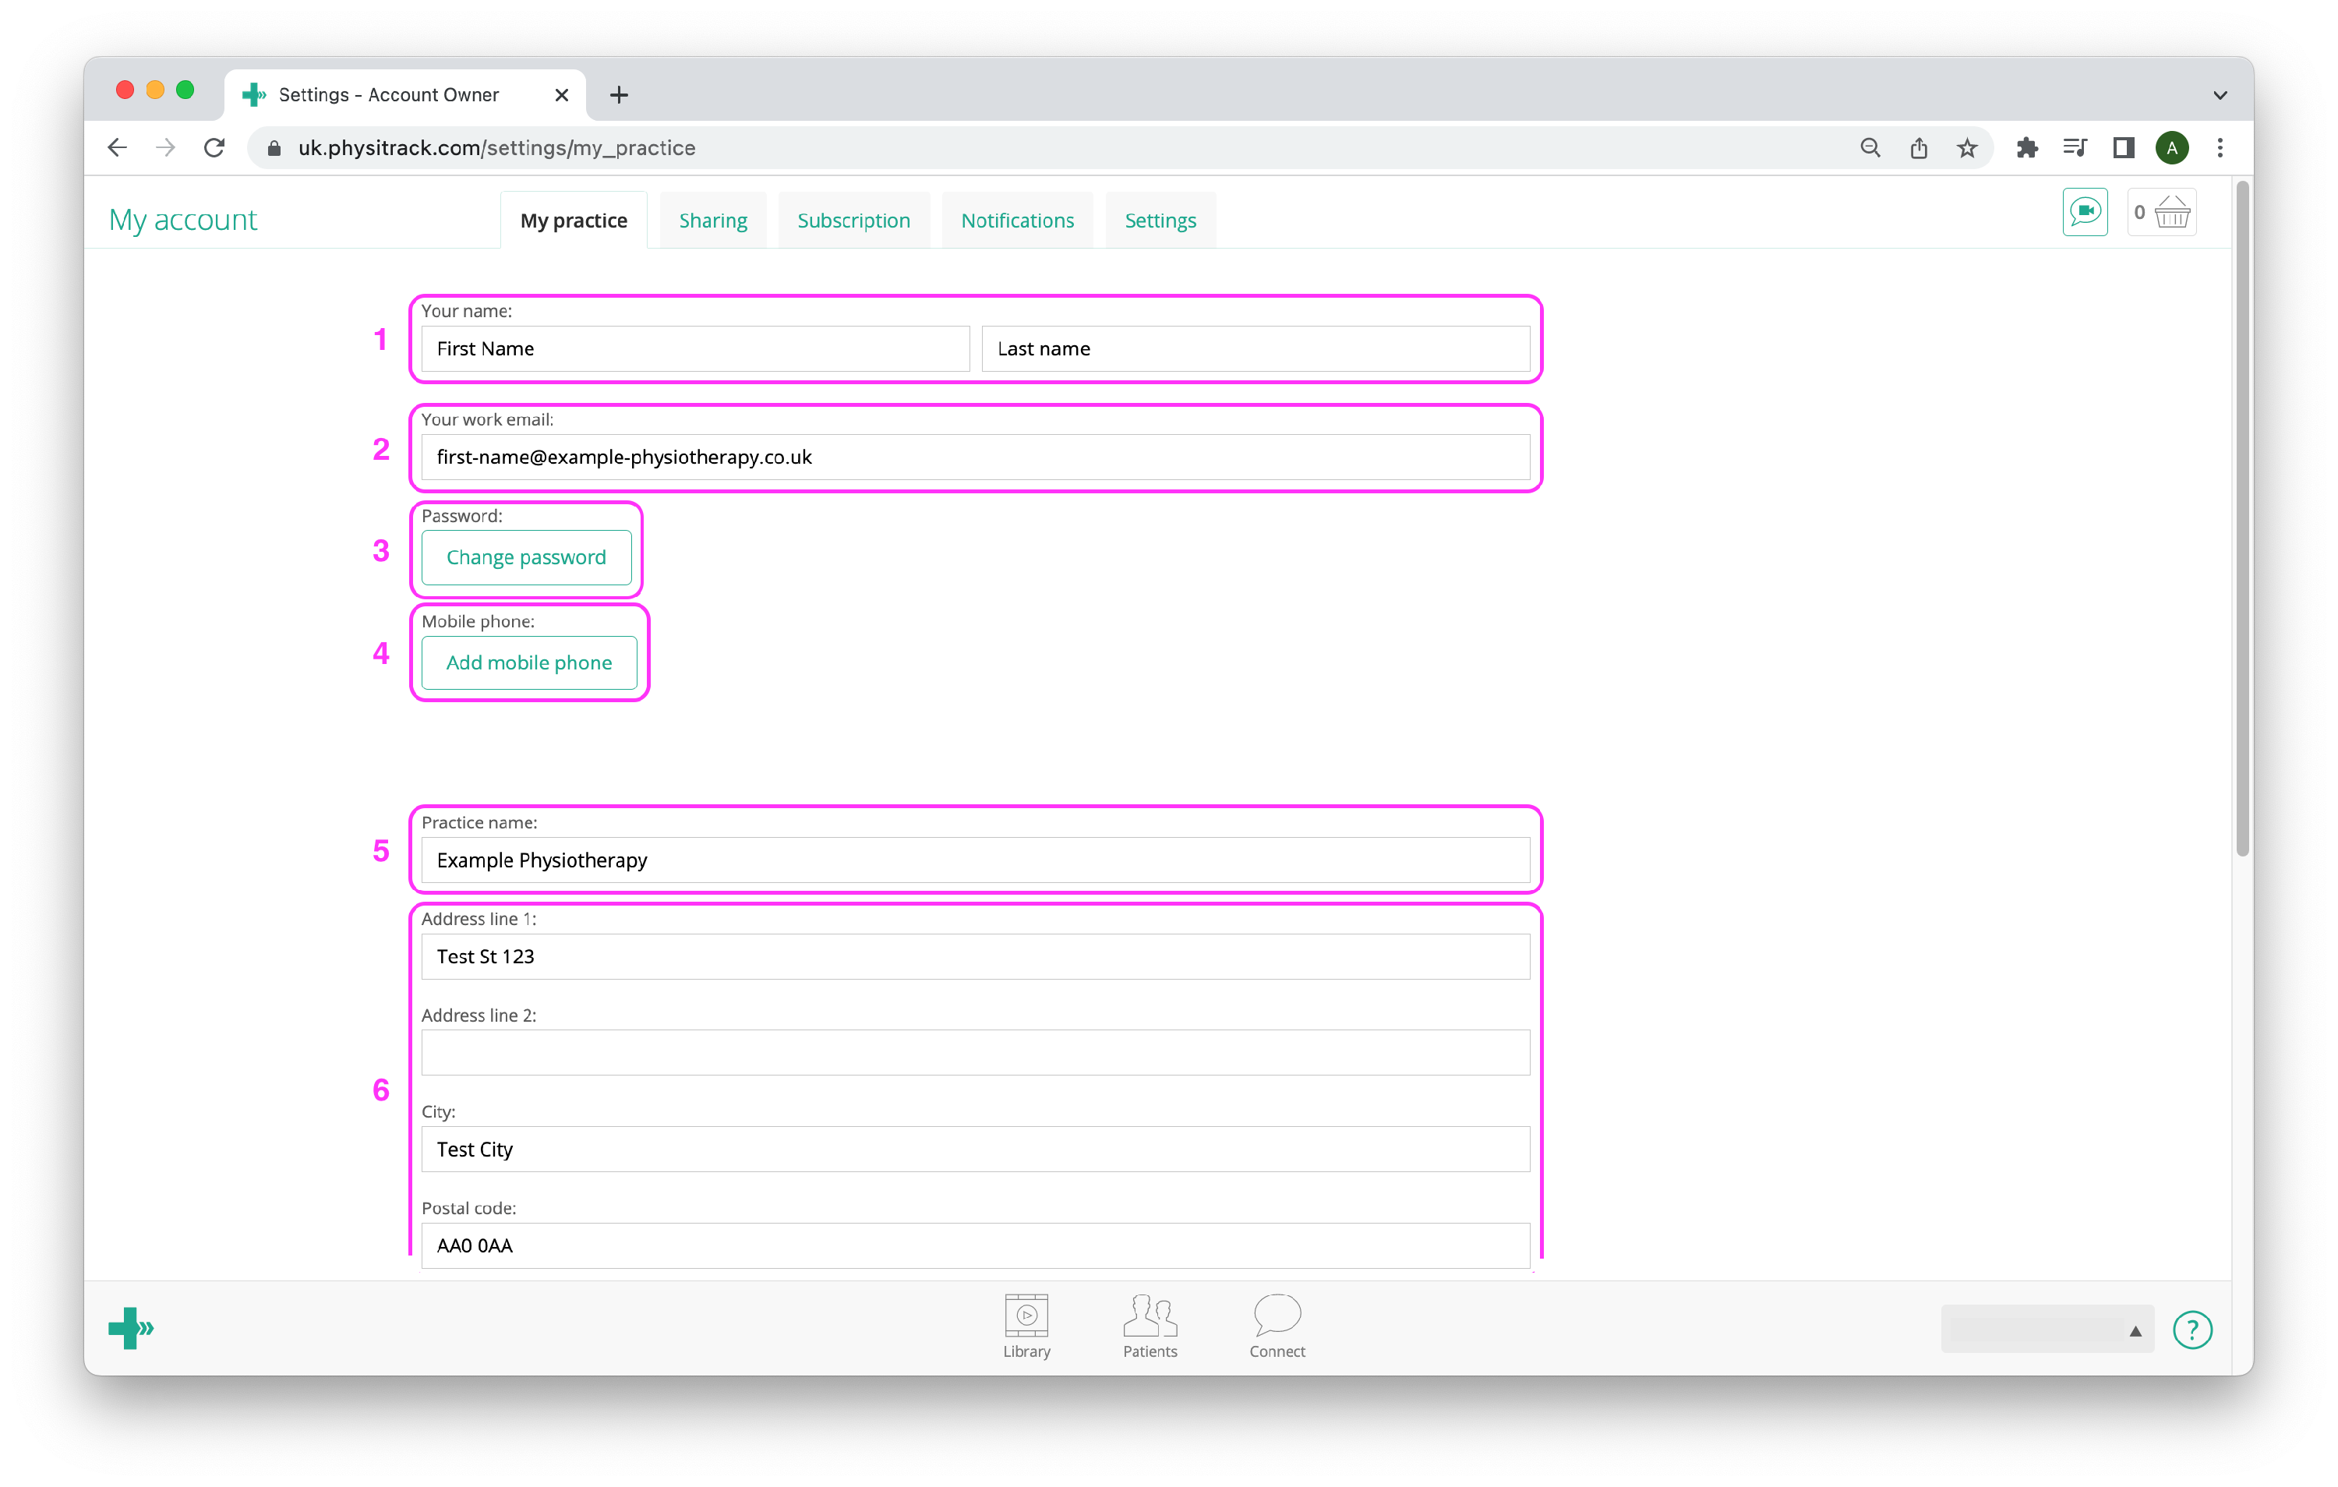Click the First Name input field
This screenshot has width=2338, height=1487.
695,348
